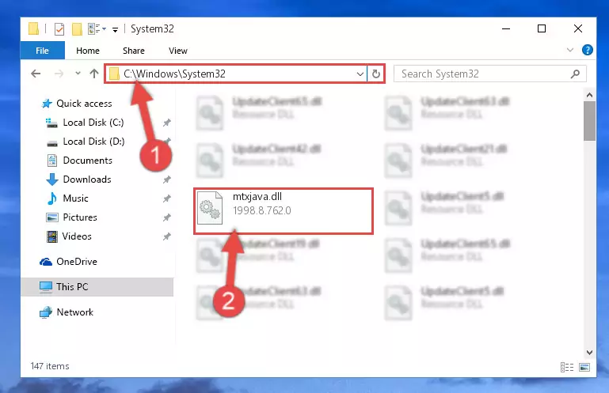Select the mtxjava.dll file

point(284,211)
